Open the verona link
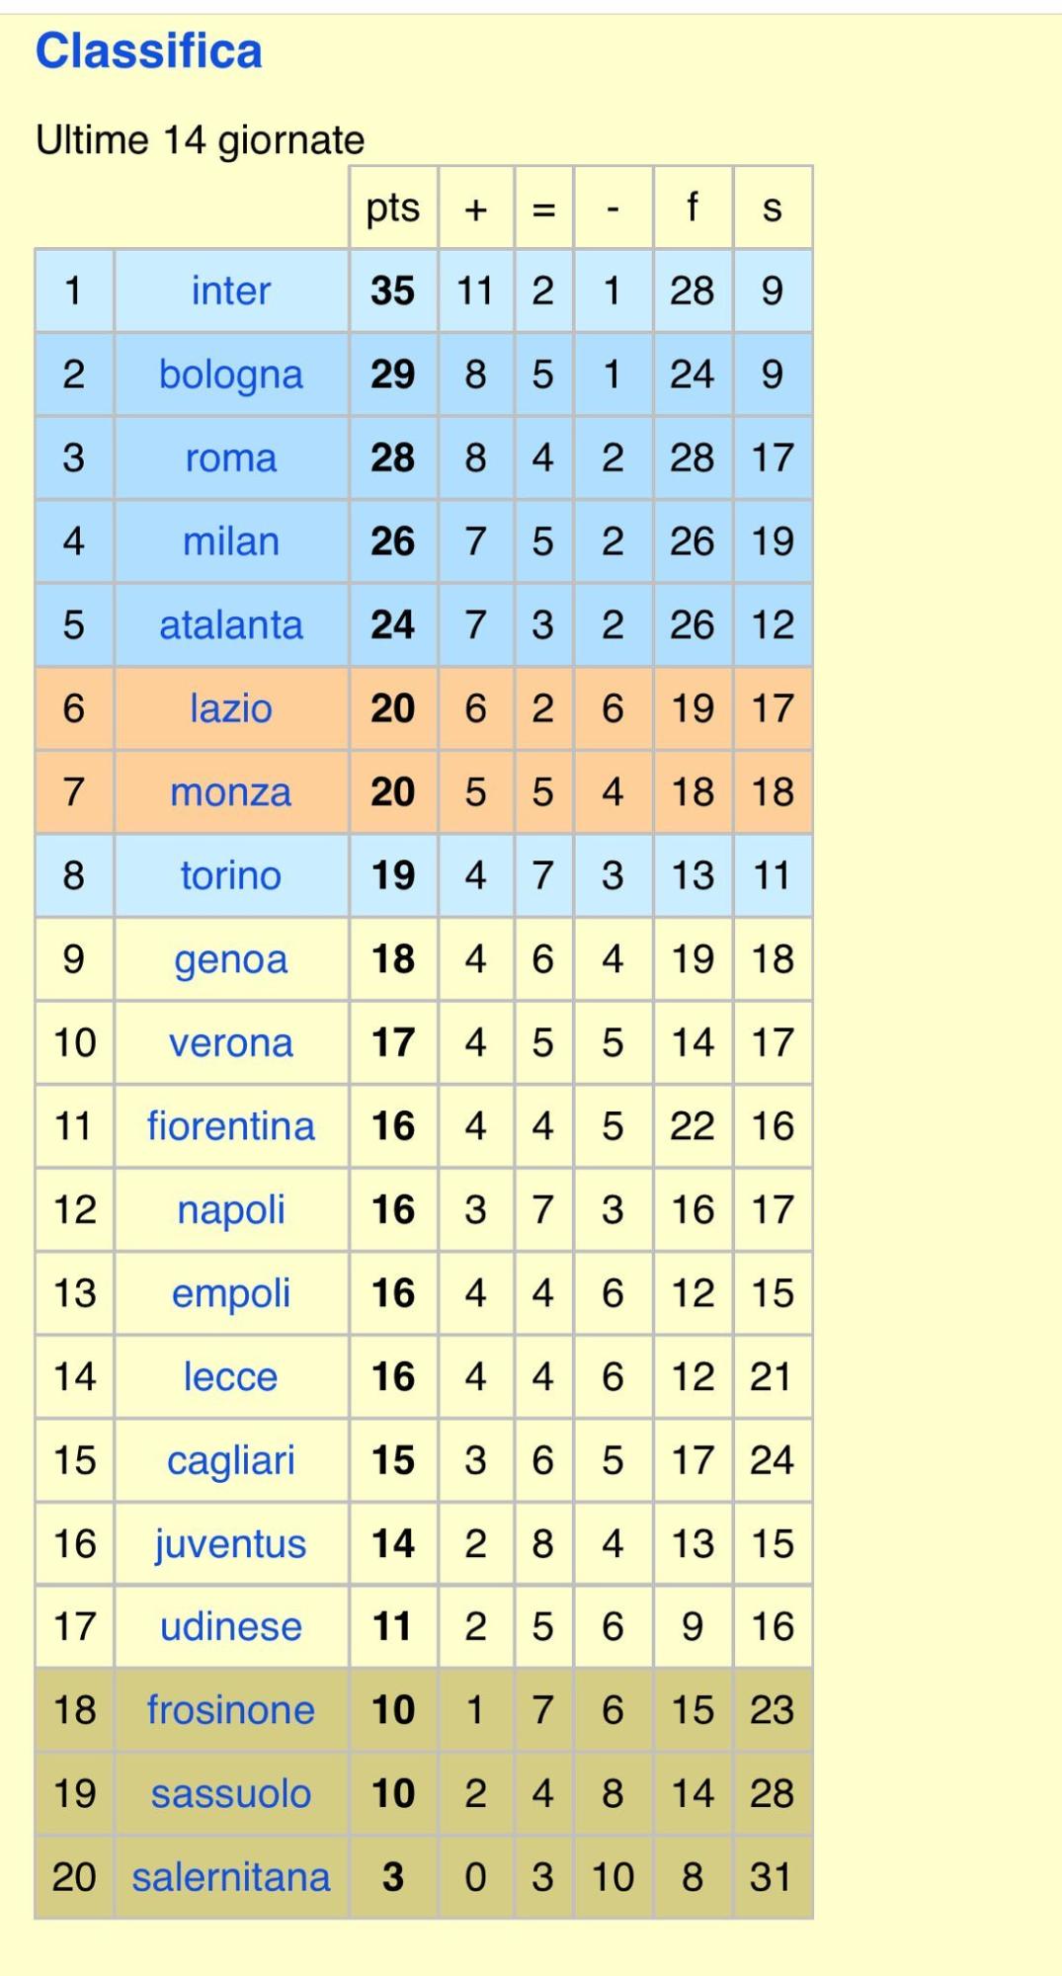This screenshot has width=1062, height=1976. coord(230,1042)
